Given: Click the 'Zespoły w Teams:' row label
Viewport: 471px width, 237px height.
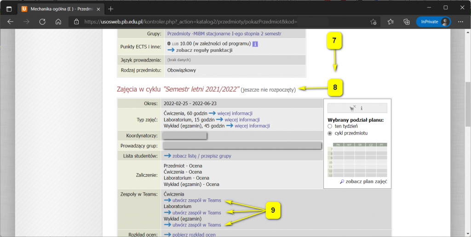Looking at the screenshot, I should 139,194.
